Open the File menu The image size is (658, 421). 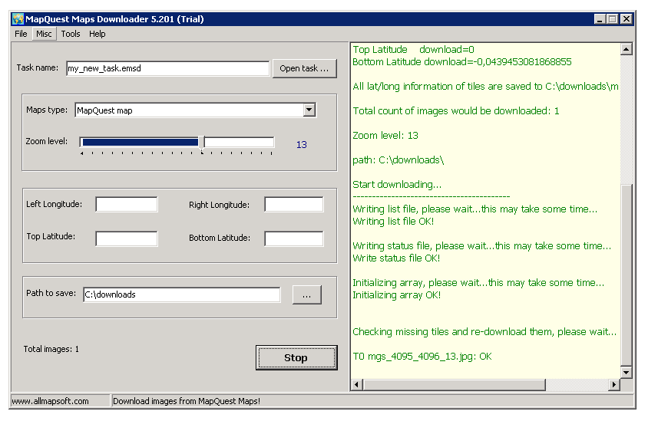click(21, 34)
